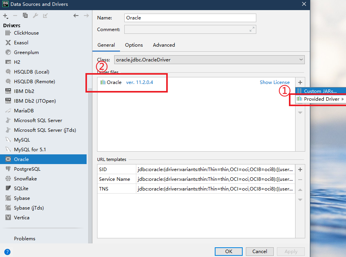
Task: Click the ver. 11.2.0.4 link
Action: coord(139,82)
